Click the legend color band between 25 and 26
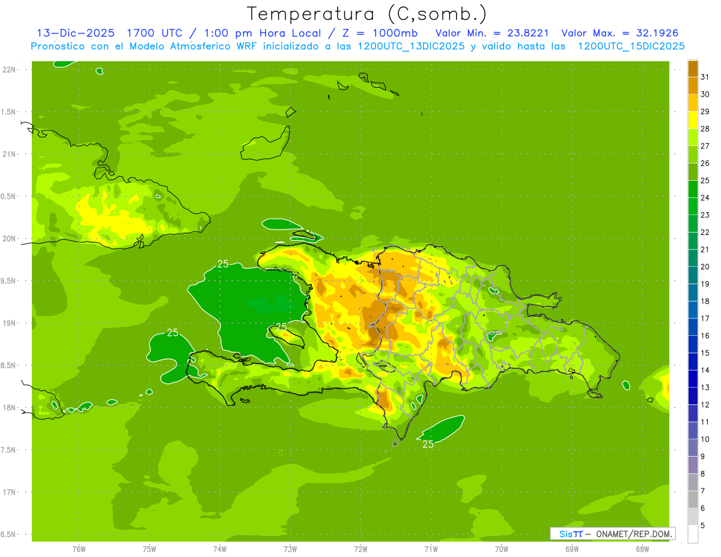 [693, 172]
